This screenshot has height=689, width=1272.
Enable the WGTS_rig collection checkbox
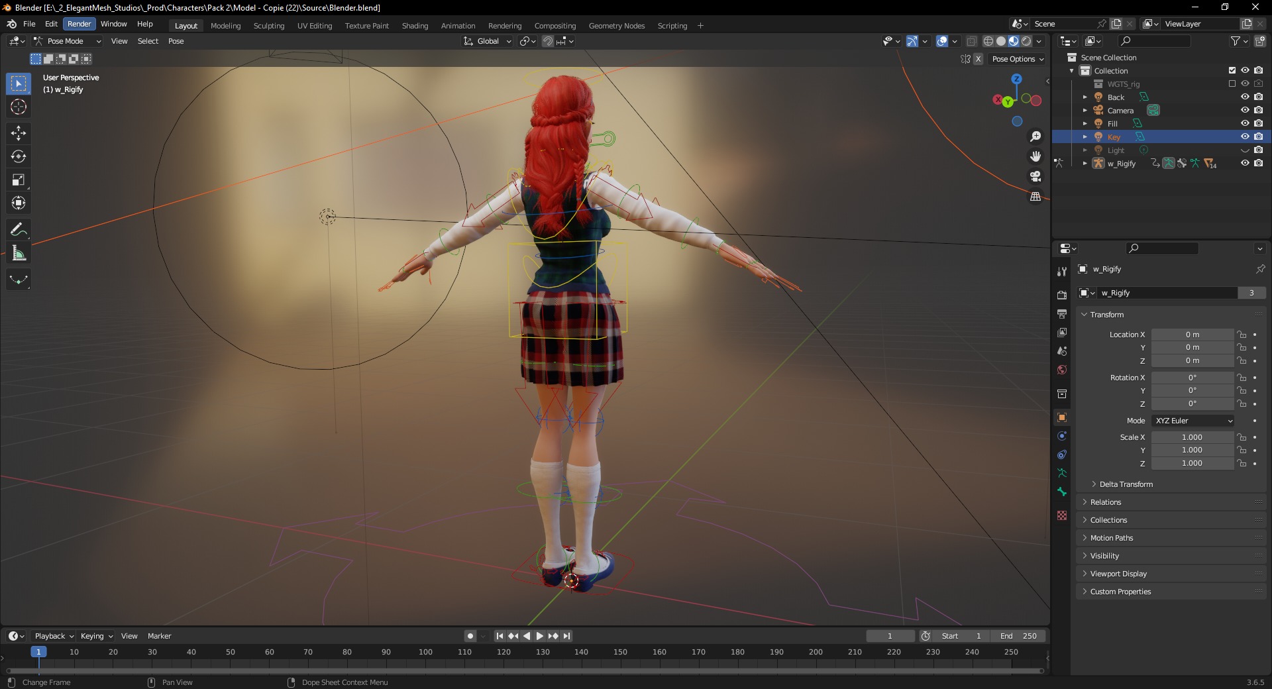[1232, 83]
